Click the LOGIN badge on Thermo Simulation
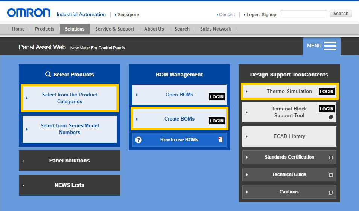The image size is (359, 211). point(326,92)
